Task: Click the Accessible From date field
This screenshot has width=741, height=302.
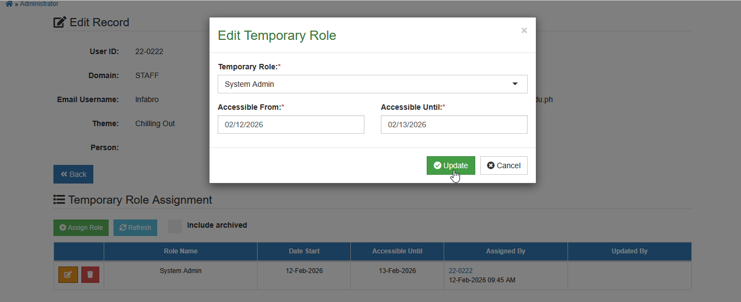Action: [291, 125]
